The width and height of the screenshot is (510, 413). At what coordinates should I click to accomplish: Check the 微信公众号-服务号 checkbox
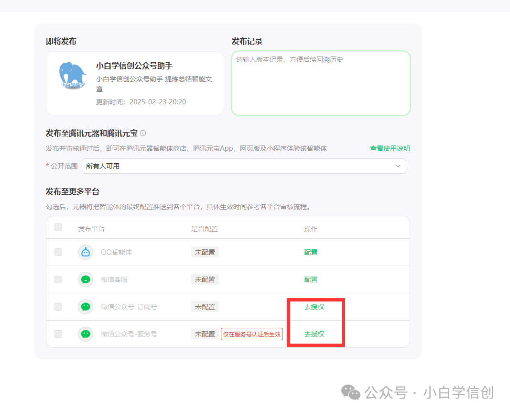point(58,334)
